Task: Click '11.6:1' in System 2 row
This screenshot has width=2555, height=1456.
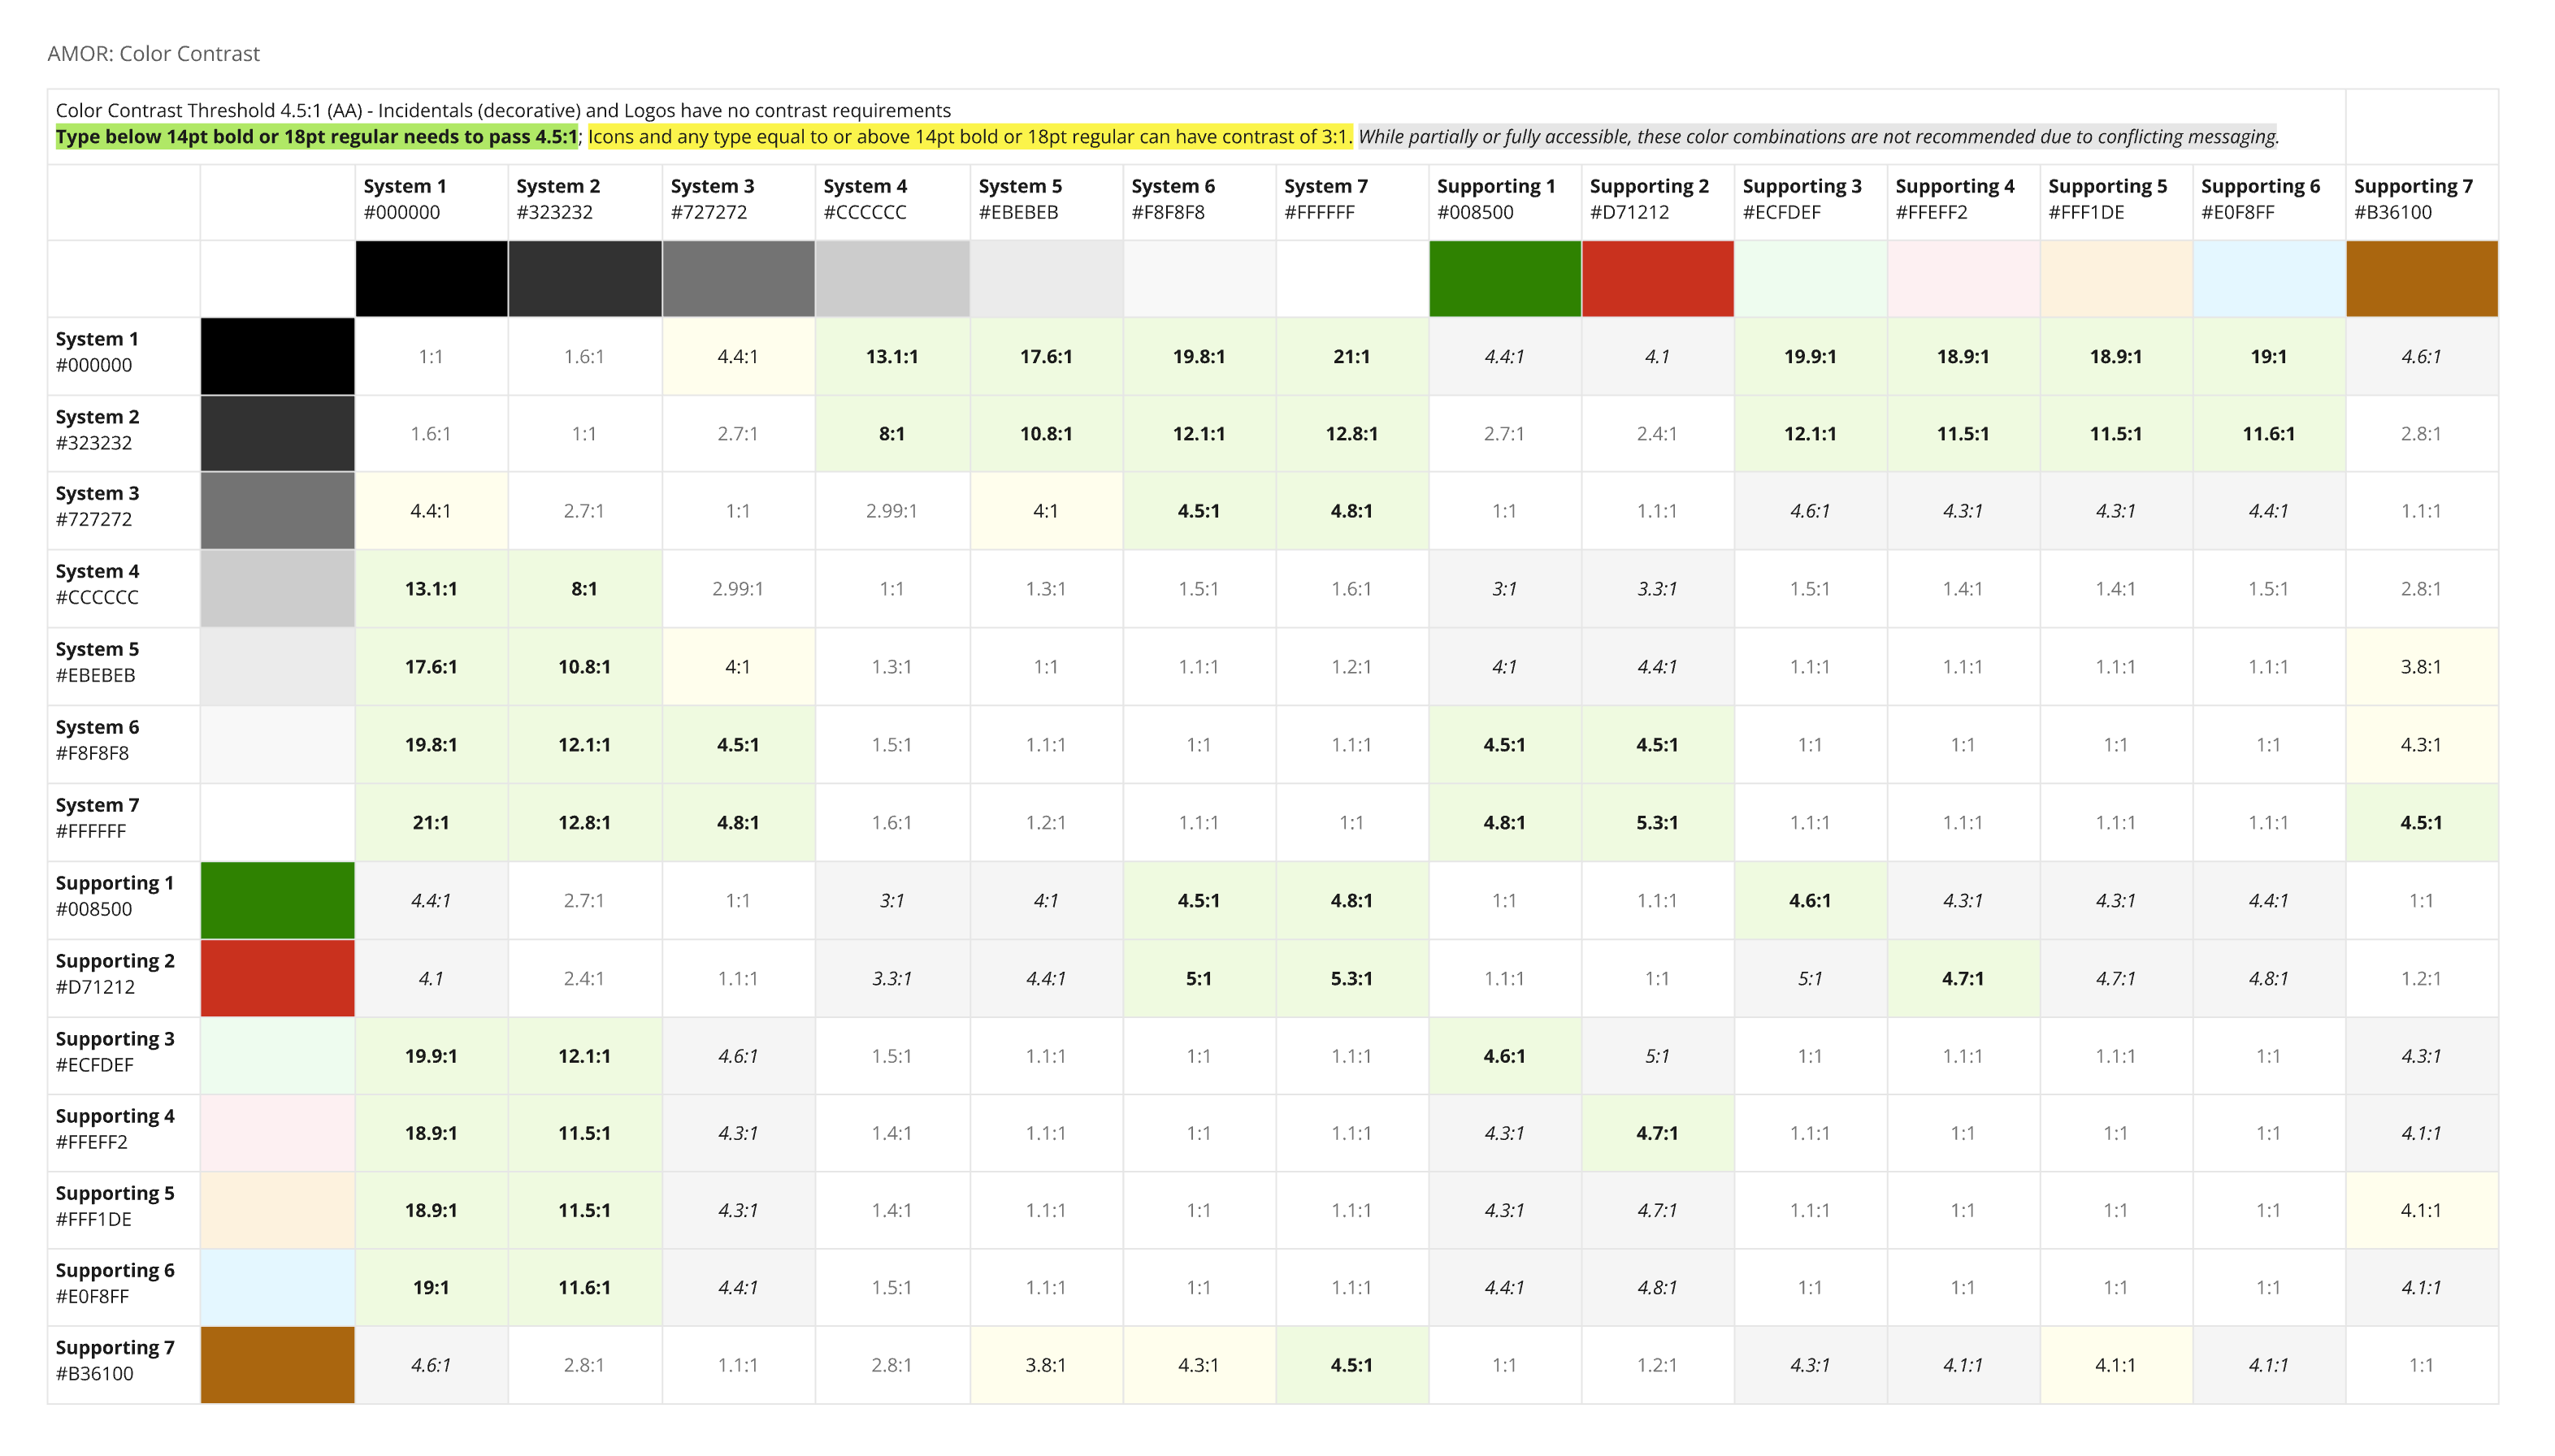Action: coord(2269,434)
